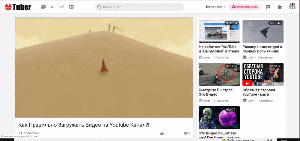Open the bar chart top videos icon

[x=53, y=7]
